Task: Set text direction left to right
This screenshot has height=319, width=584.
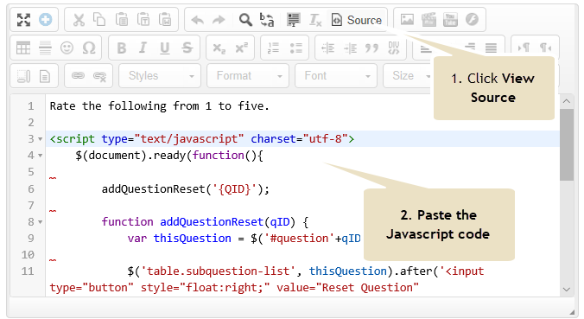Action: 524,48
